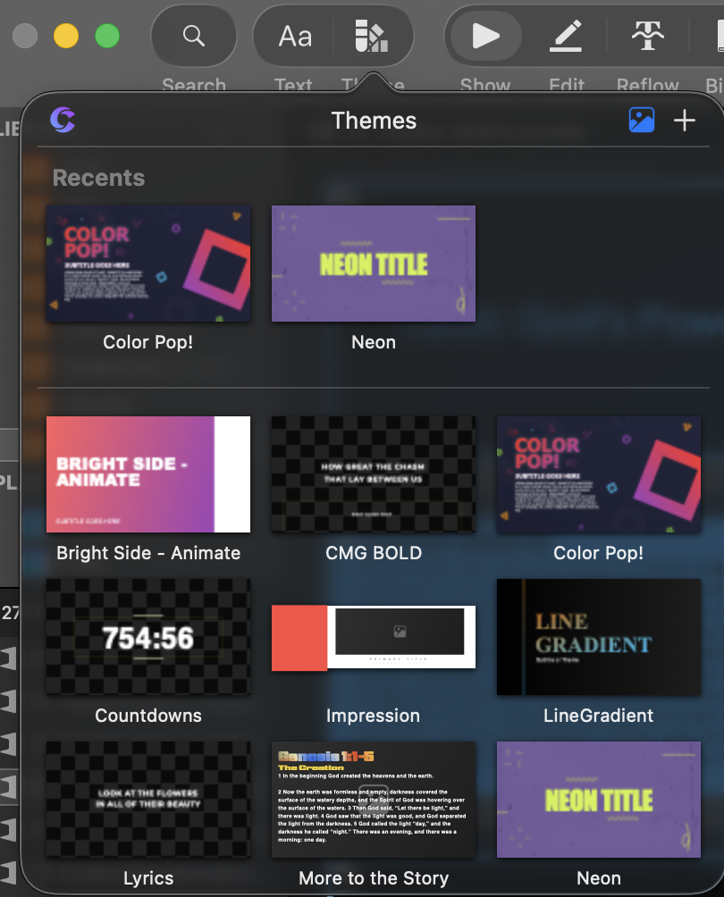Choose the Countdowns theme thumbnail
This screenshot has height=897, width=724.
(148, 637)
